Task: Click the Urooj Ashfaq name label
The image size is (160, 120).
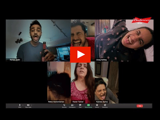Action: (x=101, y=60)
